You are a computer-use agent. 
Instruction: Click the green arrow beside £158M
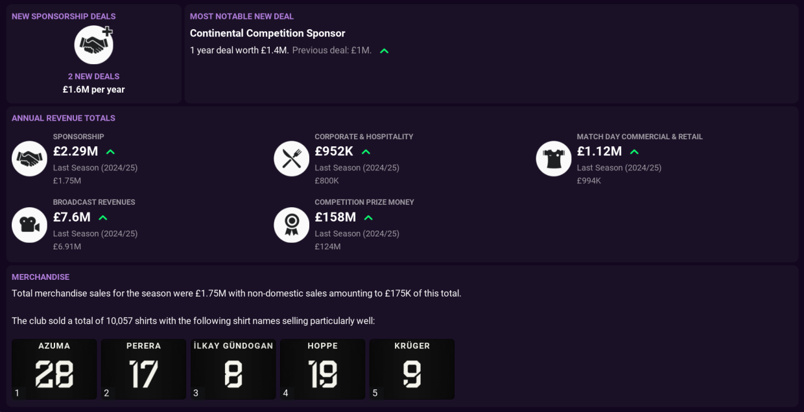[x=368, y=218]
